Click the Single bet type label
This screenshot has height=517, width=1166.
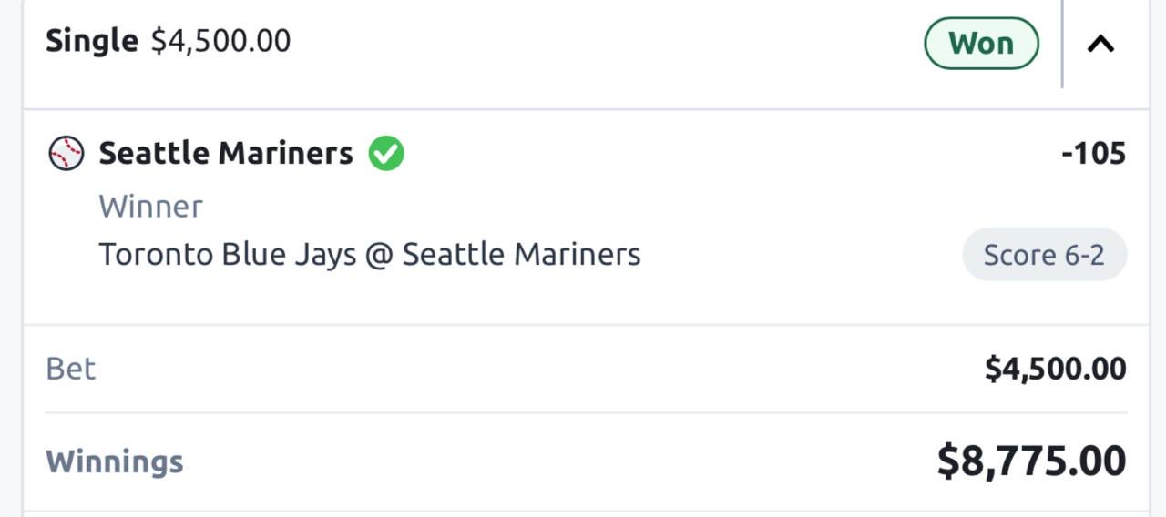[x=91, y=41]
